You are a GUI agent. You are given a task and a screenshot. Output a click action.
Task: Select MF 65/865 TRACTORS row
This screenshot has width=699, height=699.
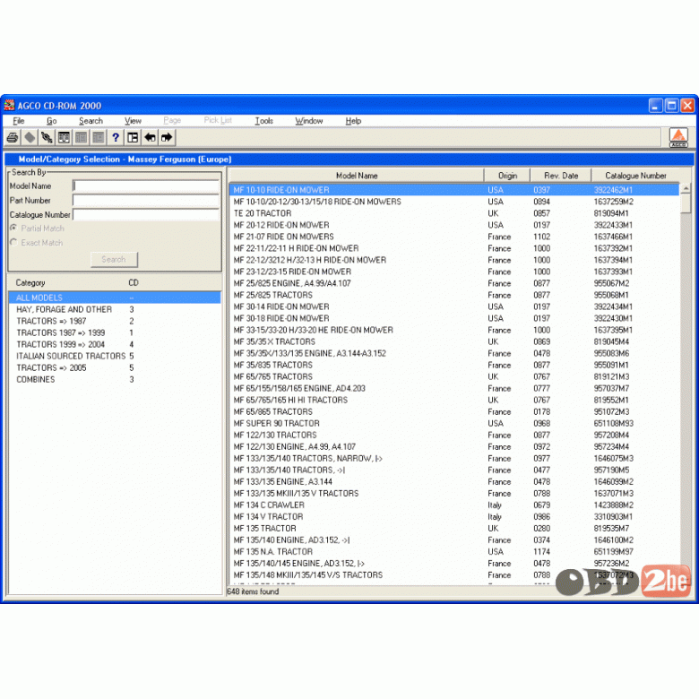(453, 411)
